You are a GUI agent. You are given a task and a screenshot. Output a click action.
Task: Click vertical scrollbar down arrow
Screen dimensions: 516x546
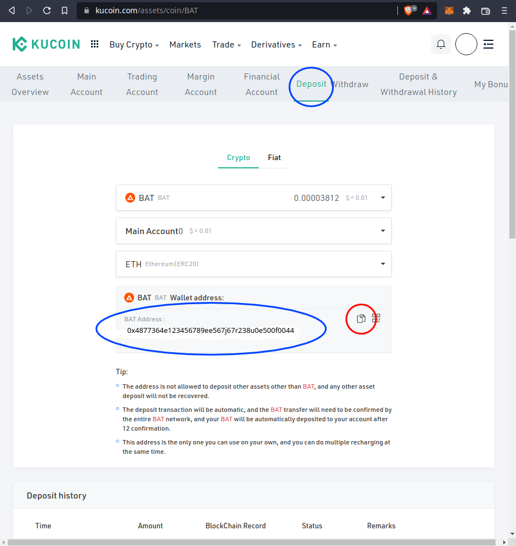point(512,534)
